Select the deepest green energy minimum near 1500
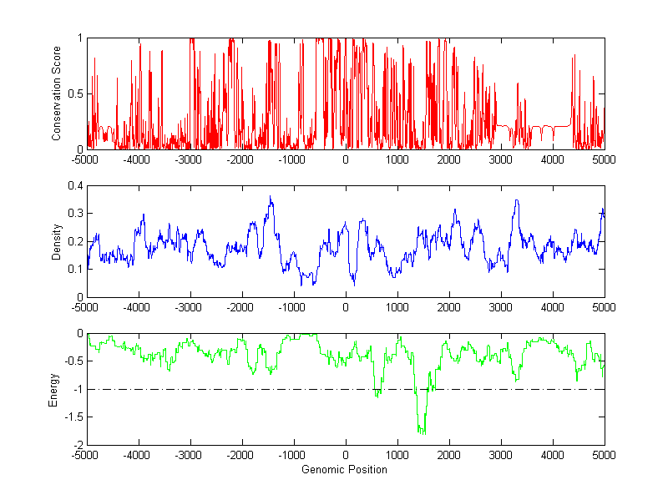Image resolution: width=668 pixels, height=500 pixels. tap(423, 432)
